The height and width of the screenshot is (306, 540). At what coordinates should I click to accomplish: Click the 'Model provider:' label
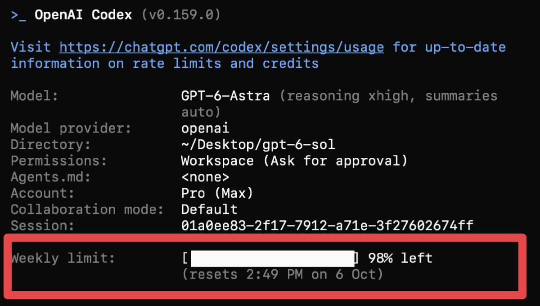[71, 128]
